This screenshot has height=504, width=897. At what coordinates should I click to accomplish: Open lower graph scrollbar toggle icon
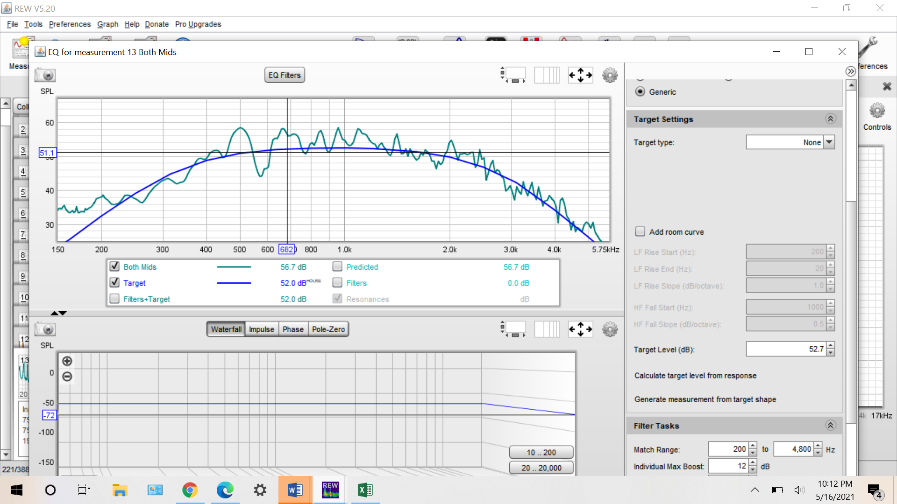[x=513, y=329]
